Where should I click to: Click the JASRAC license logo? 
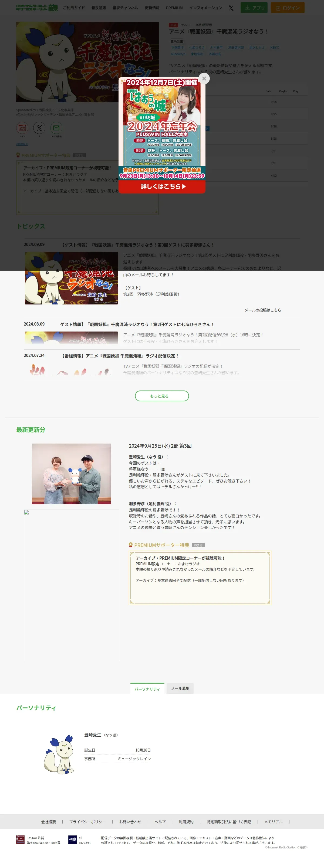click(x=20, y=840)
